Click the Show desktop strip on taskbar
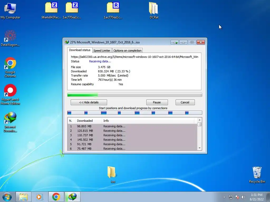This screenshot has width=270, height=202. 268,197
